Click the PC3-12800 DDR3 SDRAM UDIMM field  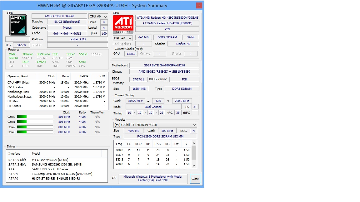[160, 136]
